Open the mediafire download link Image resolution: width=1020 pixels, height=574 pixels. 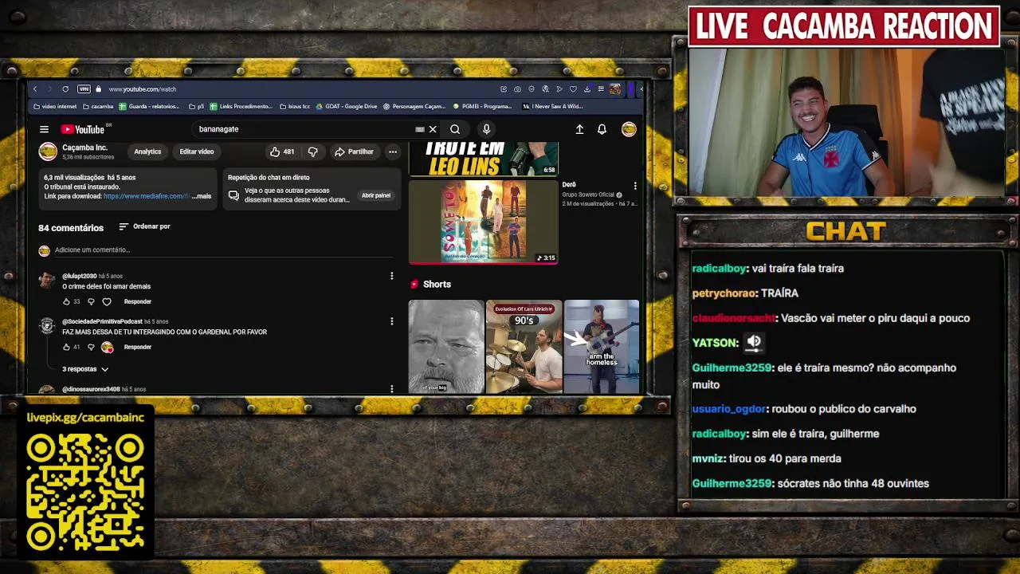[x=145, y=196]
